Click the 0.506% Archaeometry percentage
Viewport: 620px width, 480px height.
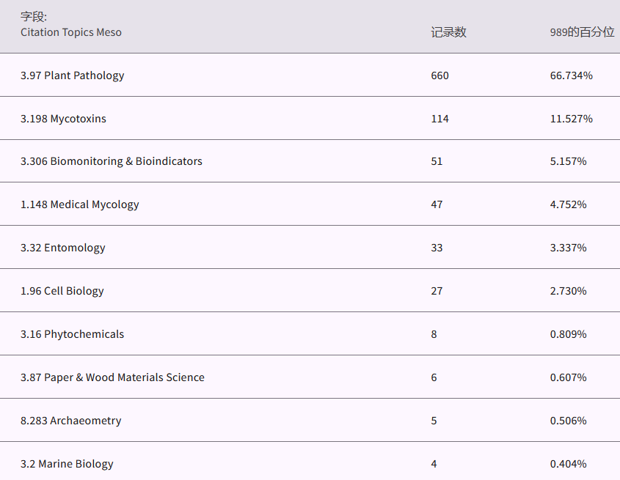click(x=568, y=421)
